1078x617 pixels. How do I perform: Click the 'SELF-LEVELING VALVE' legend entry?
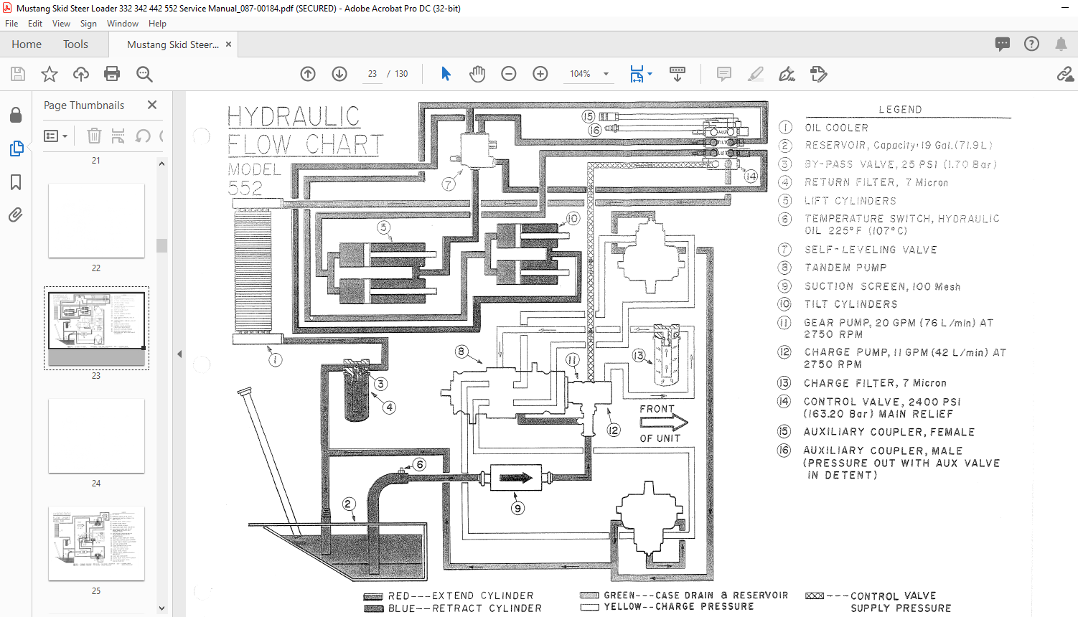[x=871, y=250]
